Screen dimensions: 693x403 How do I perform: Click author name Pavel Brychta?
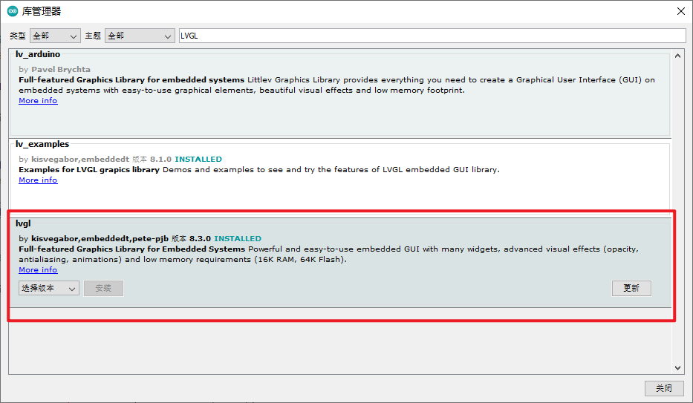pos(61,69)
